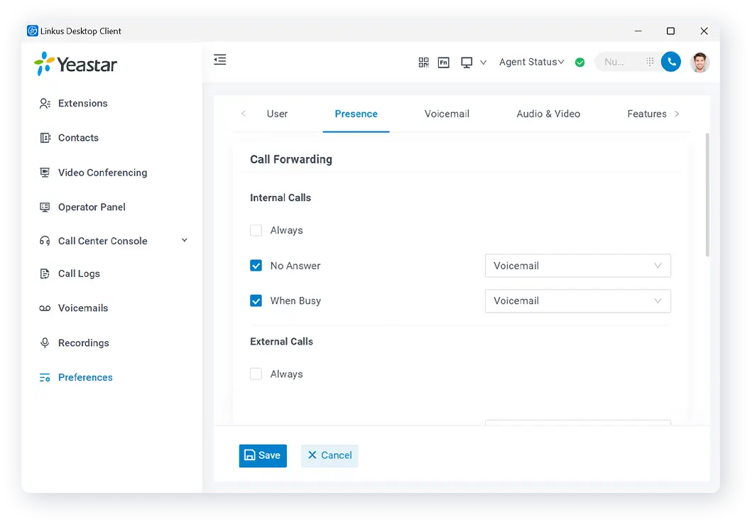
Task: Click the Cancel button
Action: coord(329,456)
